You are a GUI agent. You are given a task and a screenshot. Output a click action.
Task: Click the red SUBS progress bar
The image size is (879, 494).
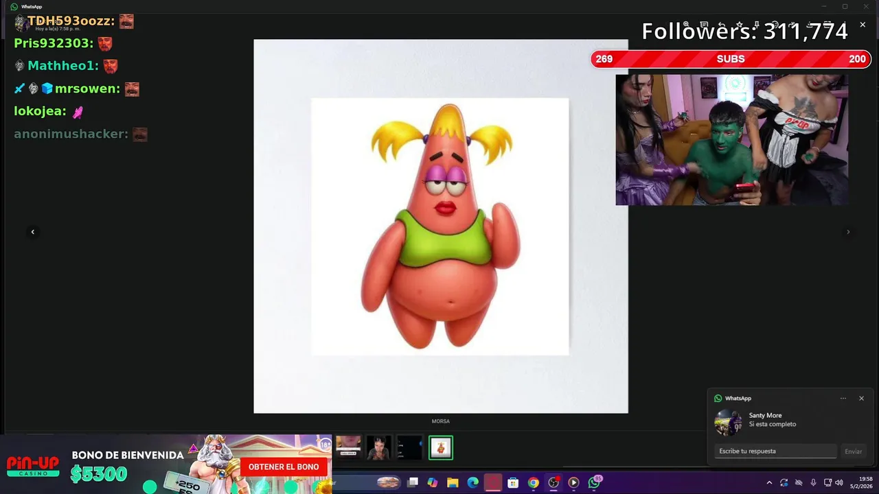(731, 59)
